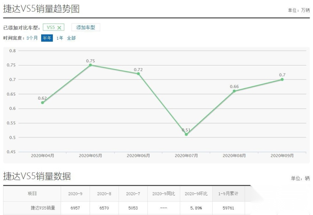
Task: Select the 3个月 time range
Action: click(x=32, y=38)
